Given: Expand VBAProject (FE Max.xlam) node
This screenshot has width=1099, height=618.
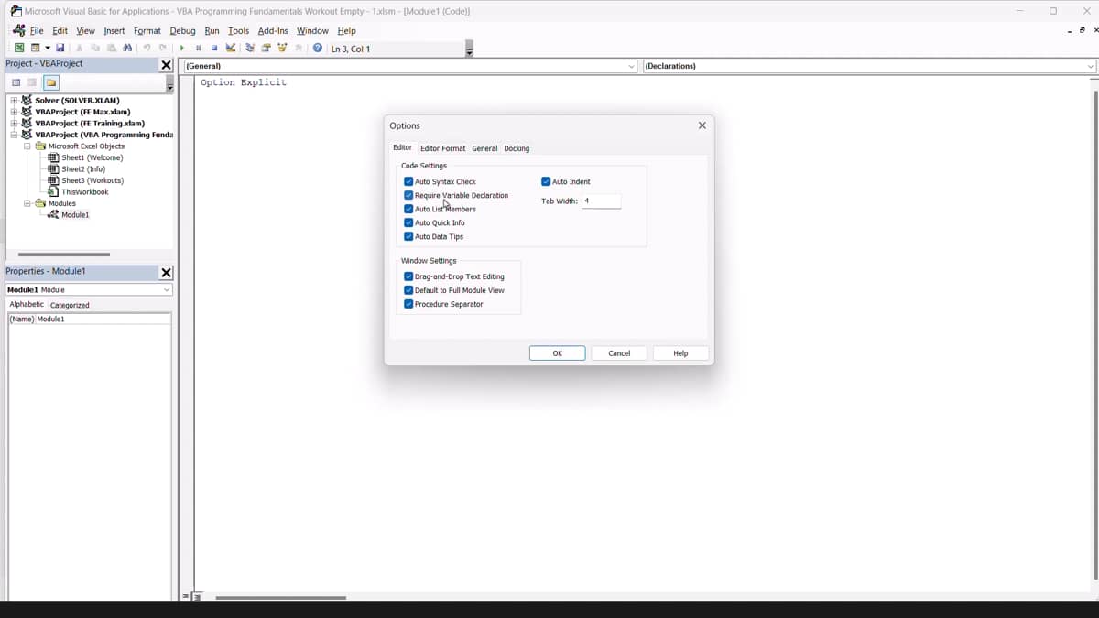Looking at the screenshot, I should click(x=14, y=112).
